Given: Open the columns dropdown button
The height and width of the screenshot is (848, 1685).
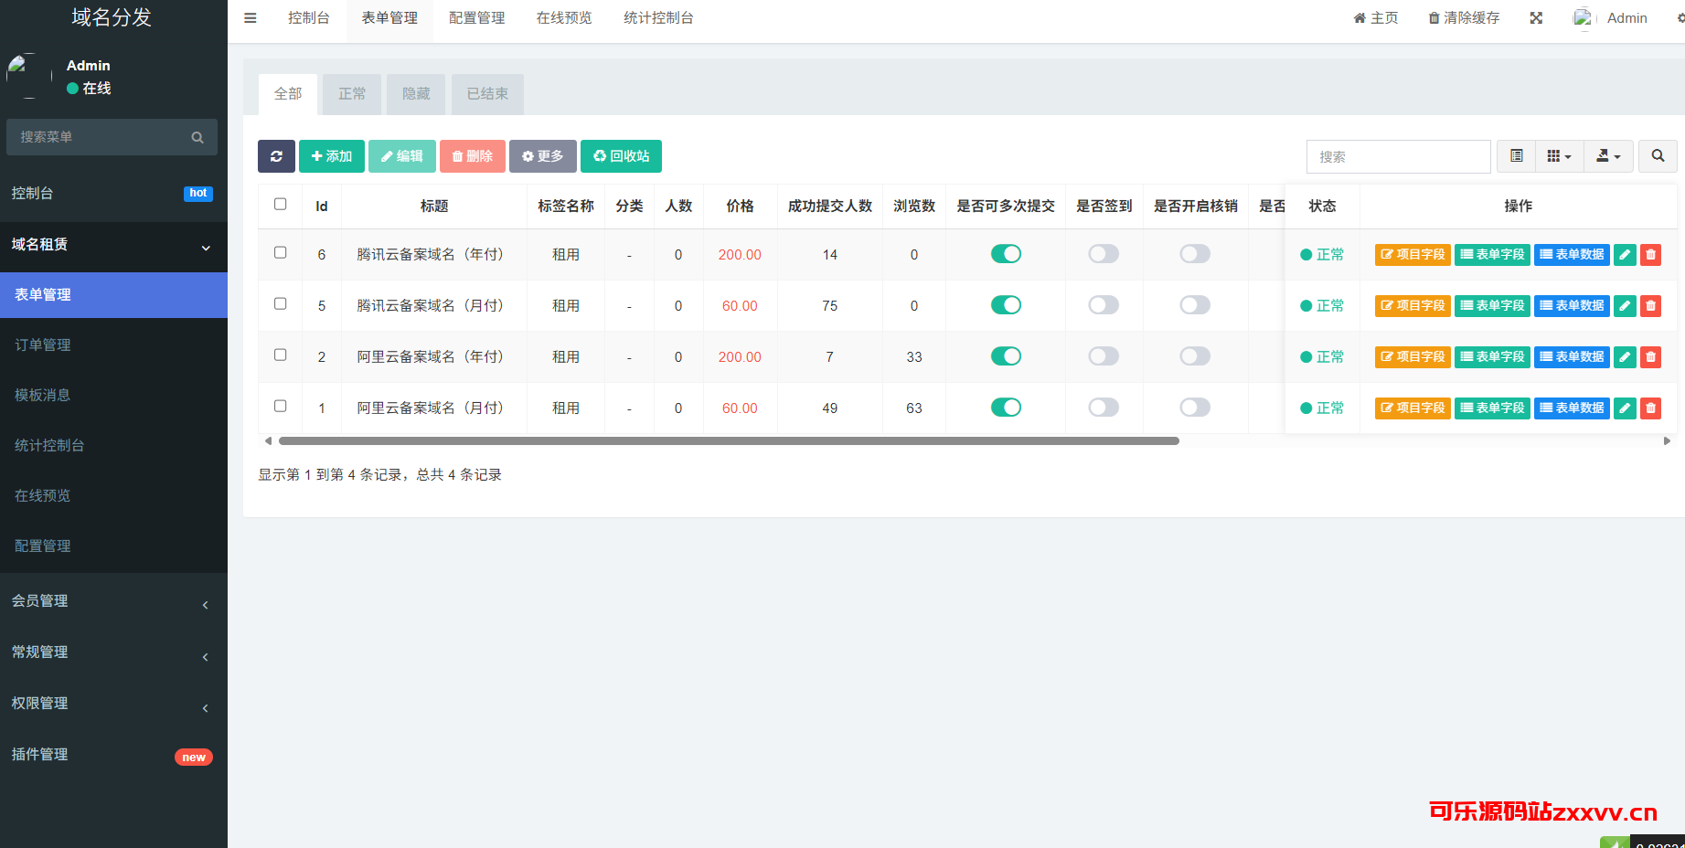Looking at the screenshot, I should pos(1559,156).
